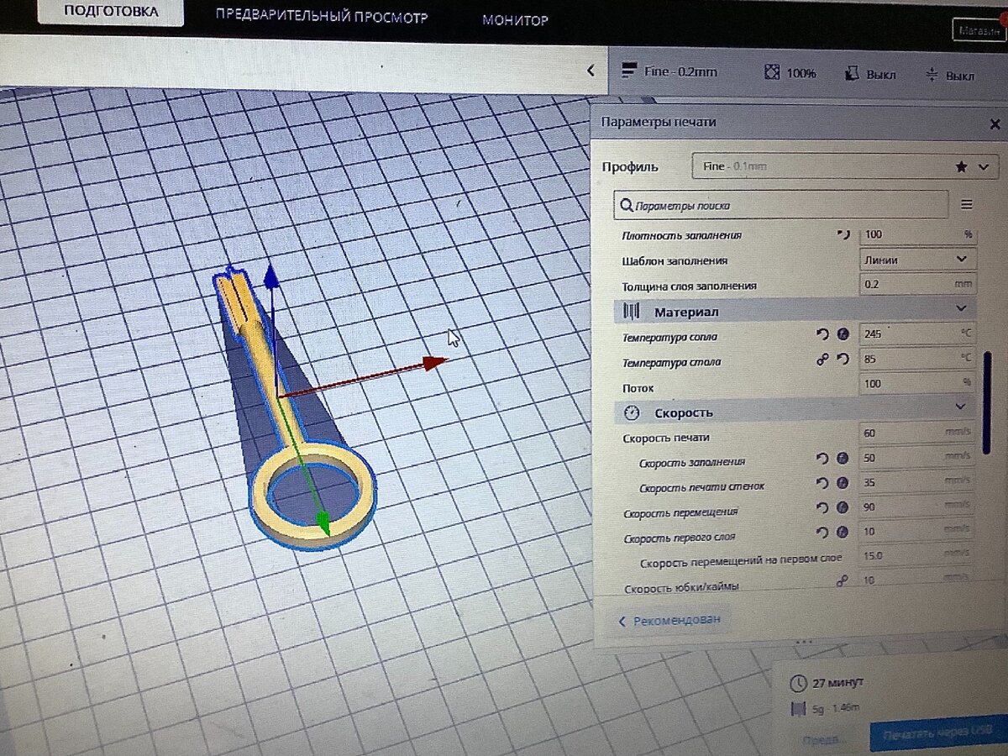
Task: Click the red X-axis move arrow
Action: (434, 362)
